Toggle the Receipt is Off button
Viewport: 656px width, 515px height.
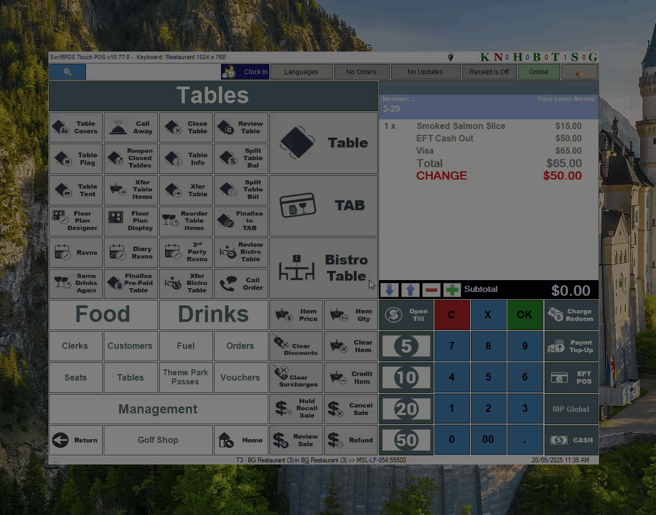click(x=489, y=71)
